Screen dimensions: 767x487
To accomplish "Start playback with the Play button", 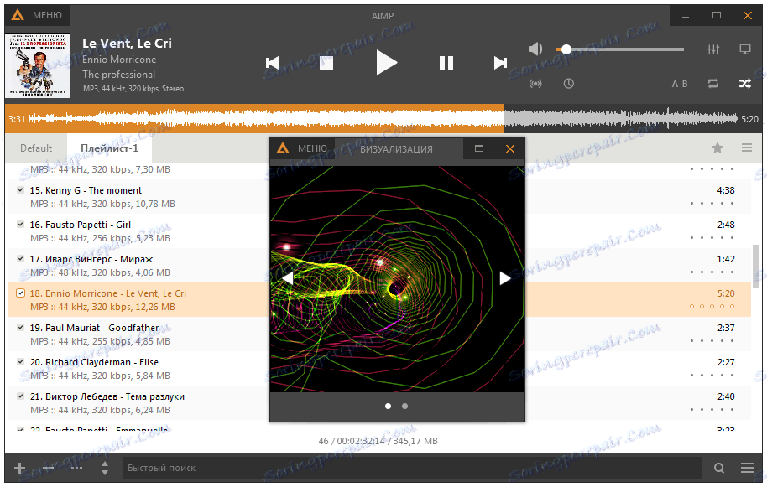I will (x=386, y=63).
